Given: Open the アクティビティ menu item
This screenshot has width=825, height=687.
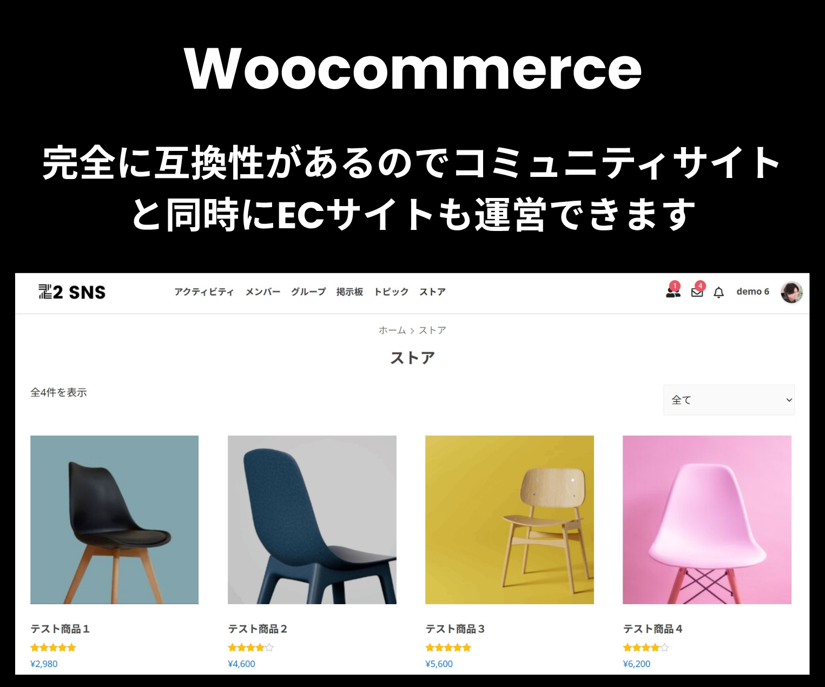Looking at the screenshot, I should [204, 292].
